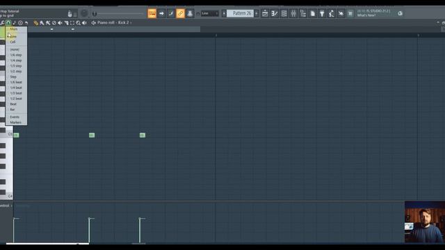The width and height of the screenshot is (445, 250).
Task: Select 'Beat' snap option
Action: [x=16, y=104]
